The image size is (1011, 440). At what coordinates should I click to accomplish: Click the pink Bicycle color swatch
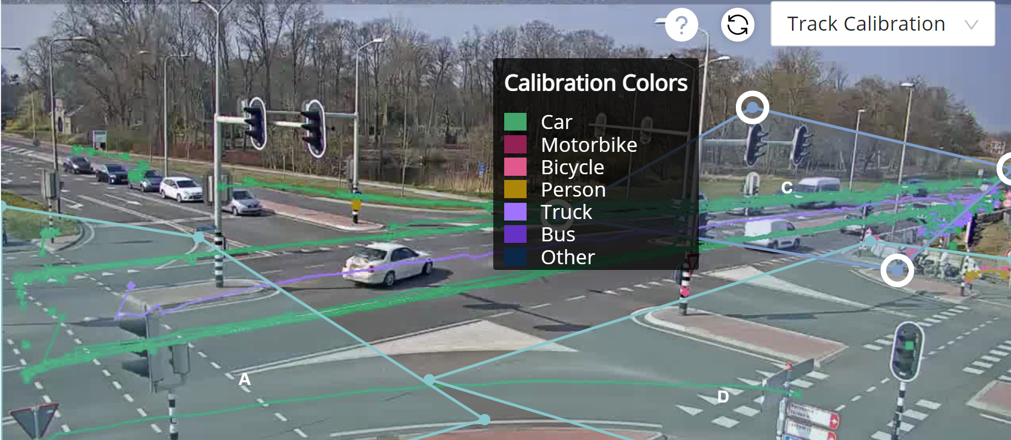point(515,167)
